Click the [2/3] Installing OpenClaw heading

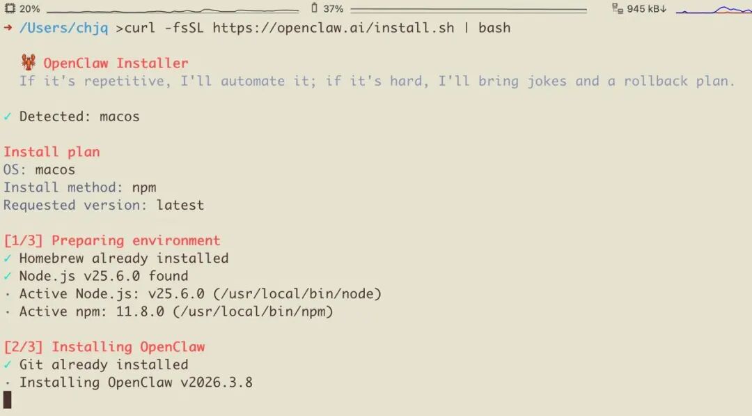coord(104,347)
